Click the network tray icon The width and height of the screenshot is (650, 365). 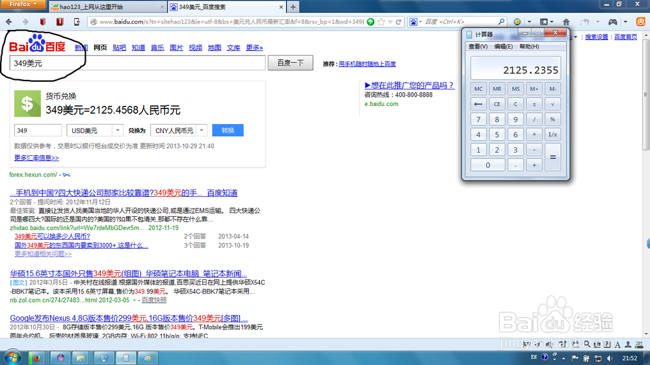pyautogui.click(x=598, y=358)
